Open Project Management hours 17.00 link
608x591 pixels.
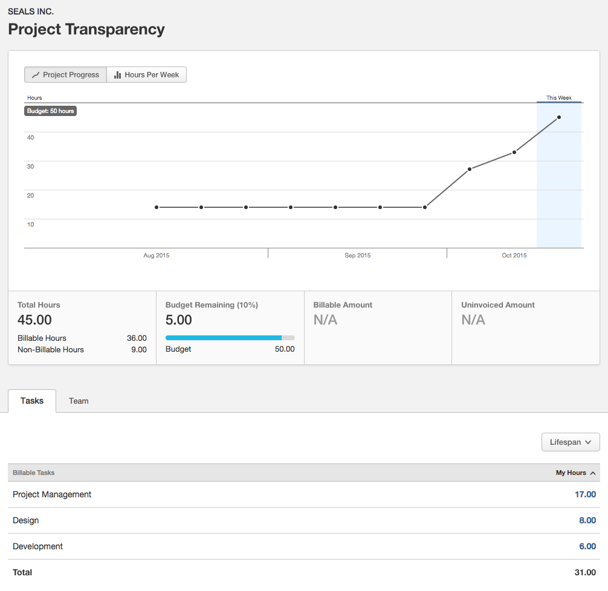coord(585,494)
